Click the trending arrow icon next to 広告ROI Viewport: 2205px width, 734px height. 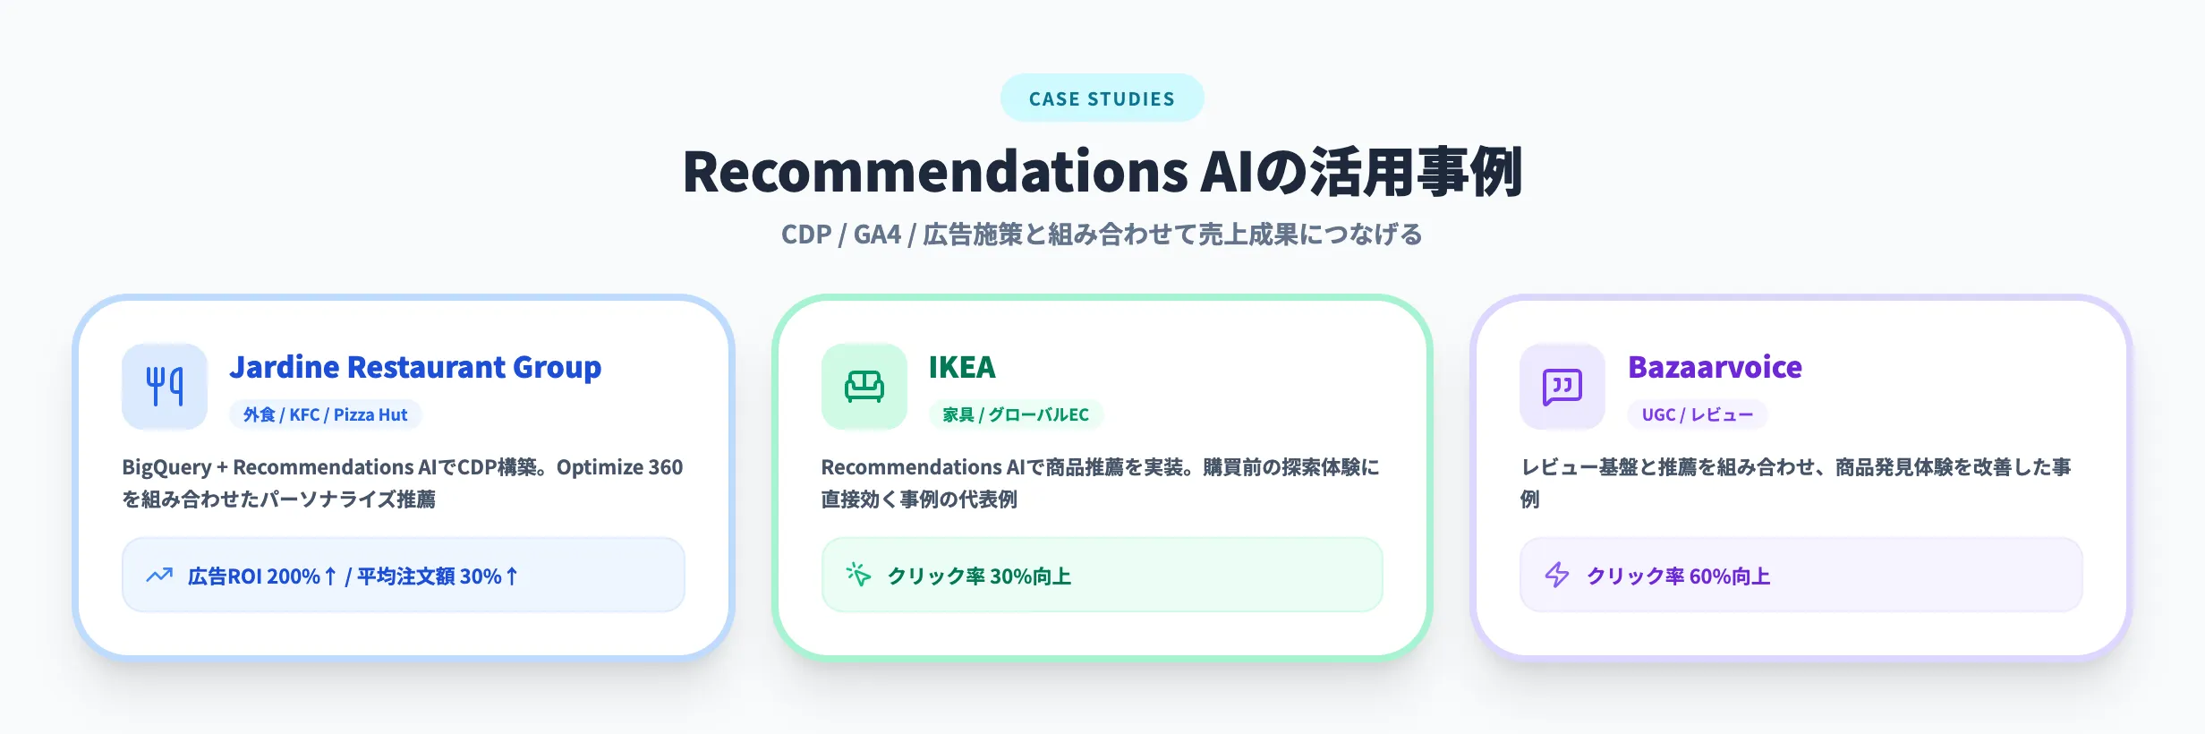pyautogui.click(x=161, y=574)
